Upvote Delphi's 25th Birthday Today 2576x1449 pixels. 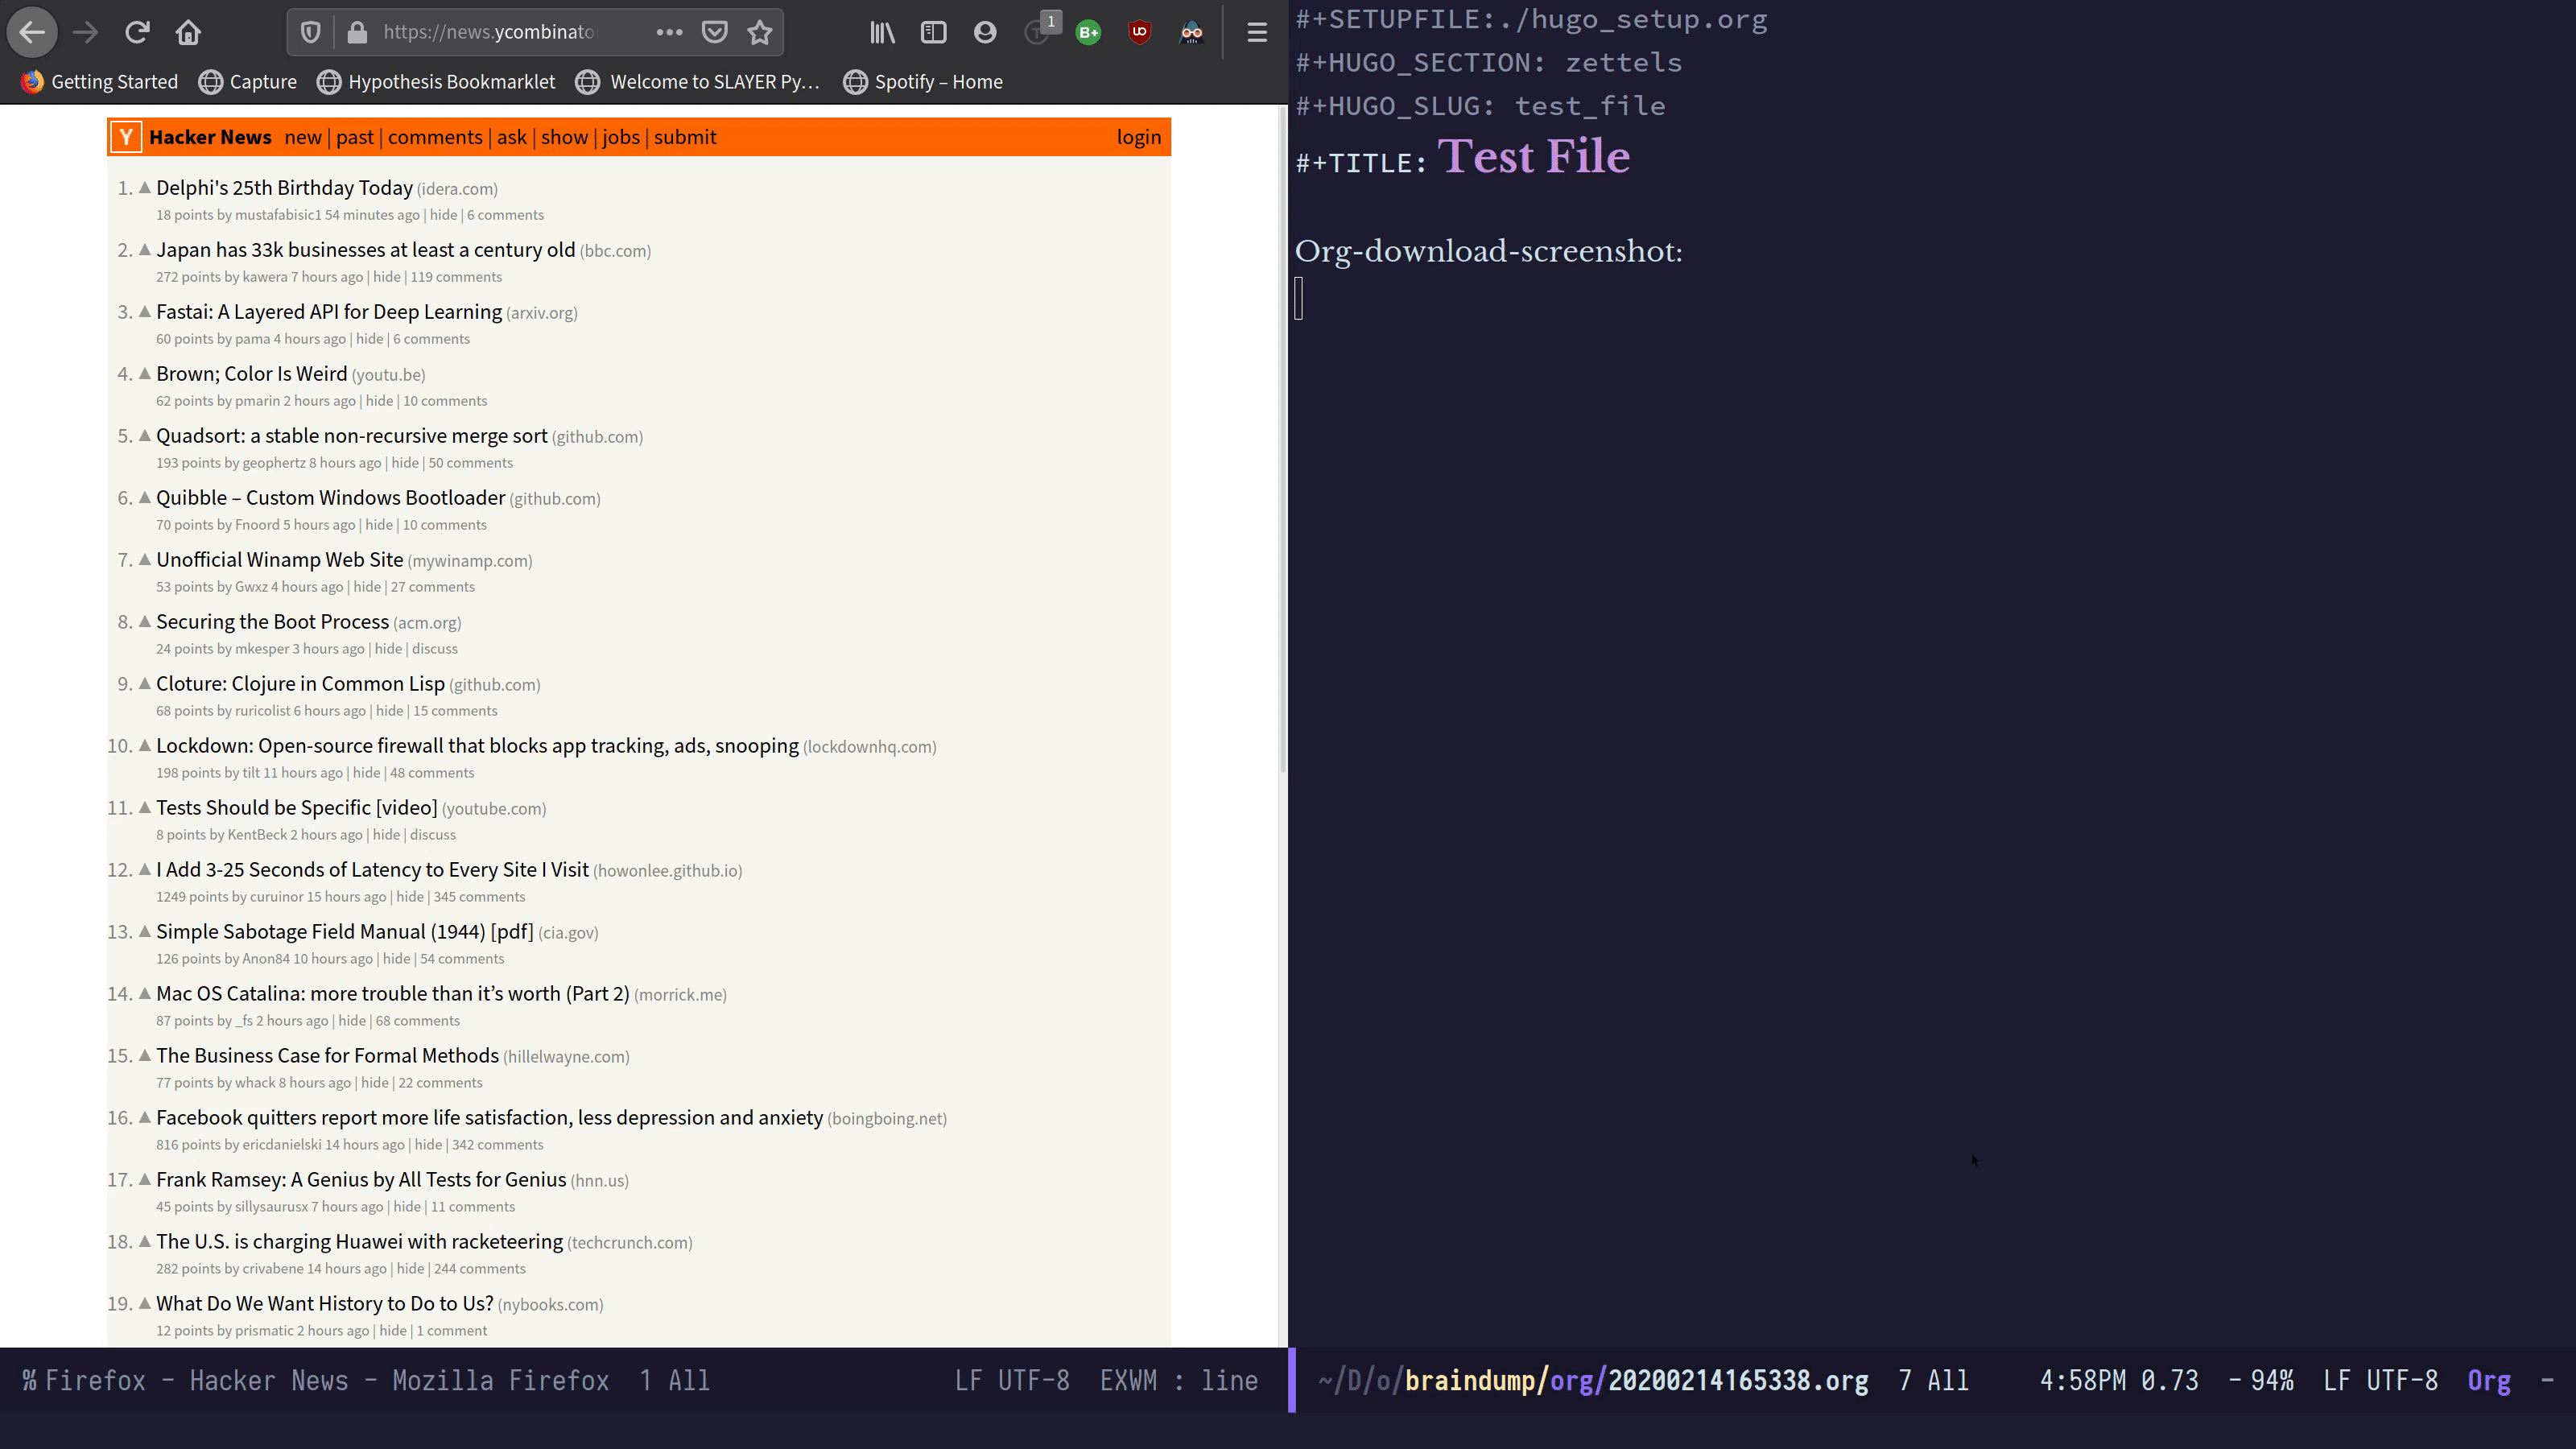coord(145,187)
